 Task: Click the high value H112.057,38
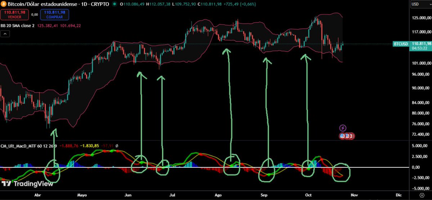pos(158,4)
